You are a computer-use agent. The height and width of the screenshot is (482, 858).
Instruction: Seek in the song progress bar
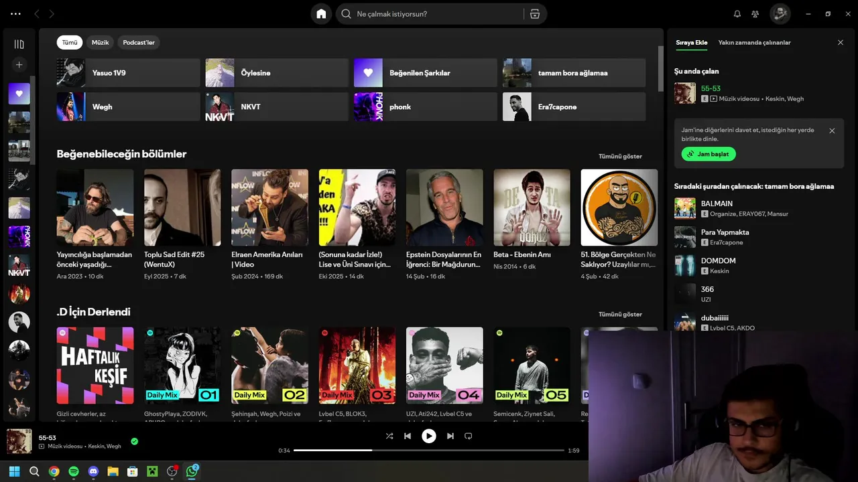tap(429, 451)
